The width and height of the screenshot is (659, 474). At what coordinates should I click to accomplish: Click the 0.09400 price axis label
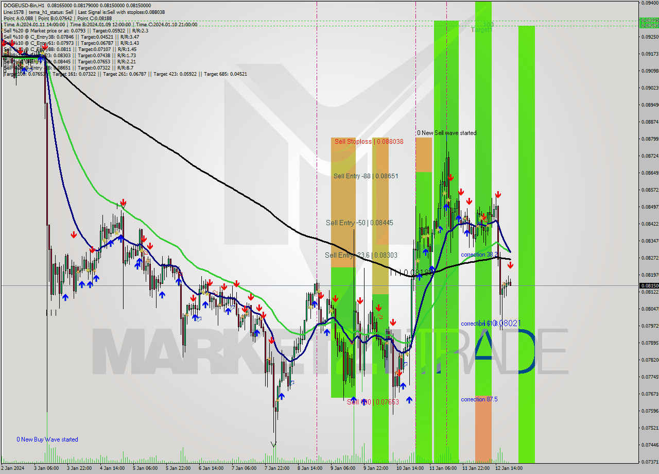tap(649, 3)
